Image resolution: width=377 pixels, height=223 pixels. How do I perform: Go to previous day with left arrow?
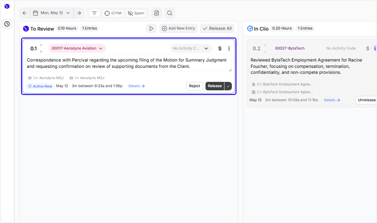click(x=25, y=13)
